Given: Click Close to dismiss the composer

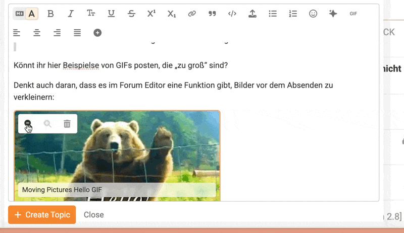Looking at the screenshot, I should 94,215.
